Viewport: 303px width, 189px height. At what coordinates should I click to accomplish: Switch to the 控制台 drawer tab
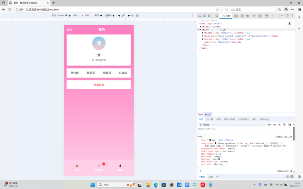202,177
